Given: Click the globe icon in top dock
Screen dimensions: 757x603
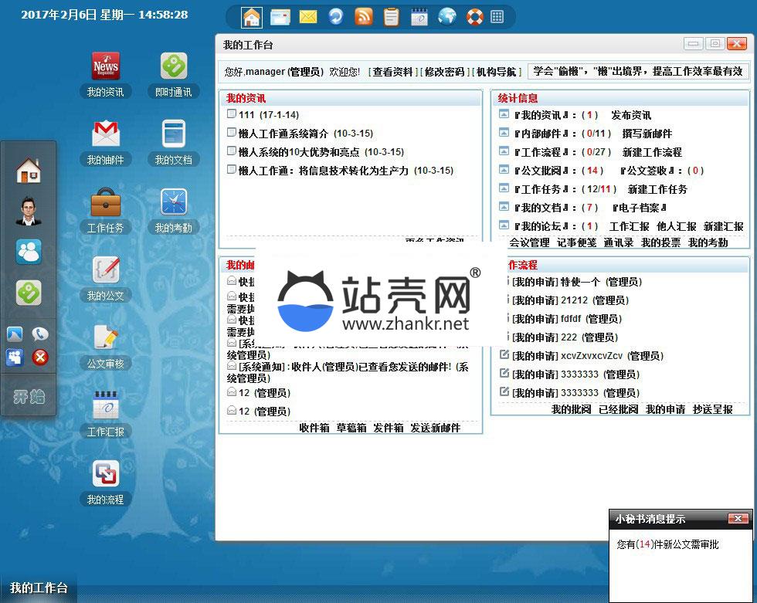Looking at the screenshot, I should pos(446,16).
